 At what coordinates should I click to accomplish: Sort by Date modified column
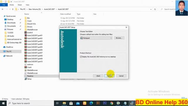[x=66, y=14]
